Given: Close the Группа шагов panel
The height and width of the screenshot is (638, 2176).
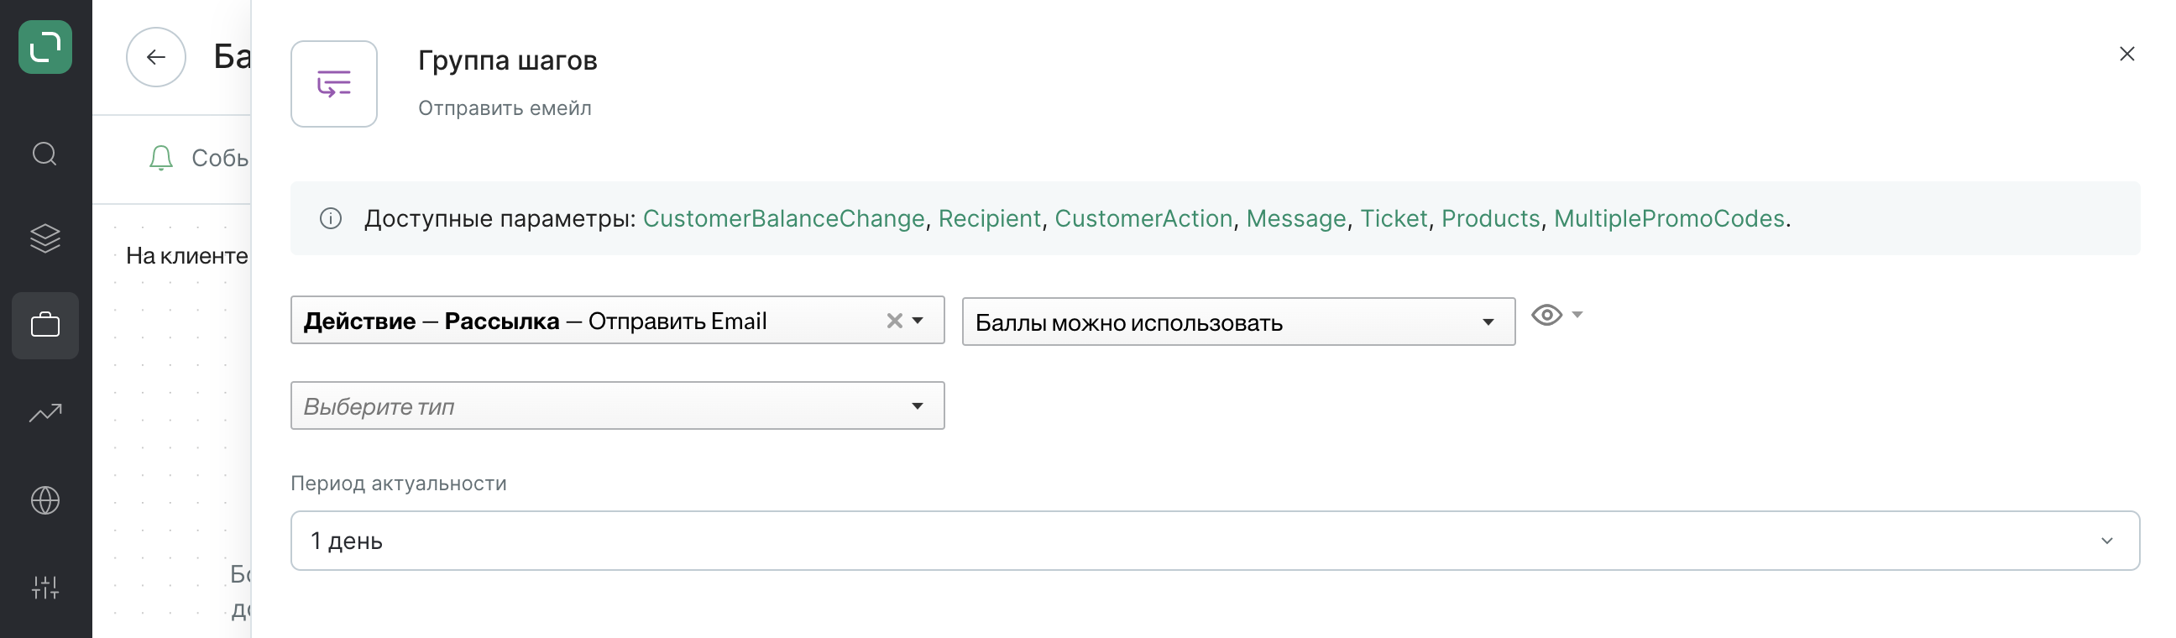Looking at the screenshot, I should pyautogui.click(x=2126, y=54).
